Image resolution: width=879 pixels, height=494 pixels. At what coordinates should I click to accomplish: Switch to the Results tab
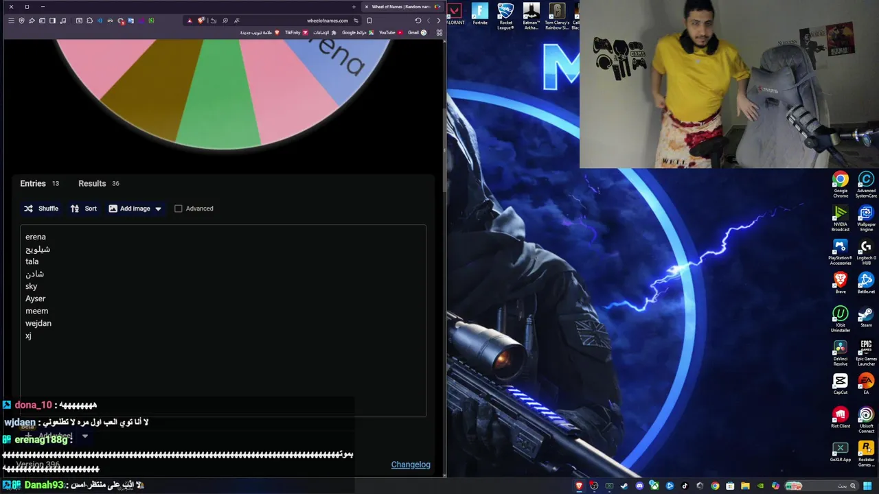[99, 183]
